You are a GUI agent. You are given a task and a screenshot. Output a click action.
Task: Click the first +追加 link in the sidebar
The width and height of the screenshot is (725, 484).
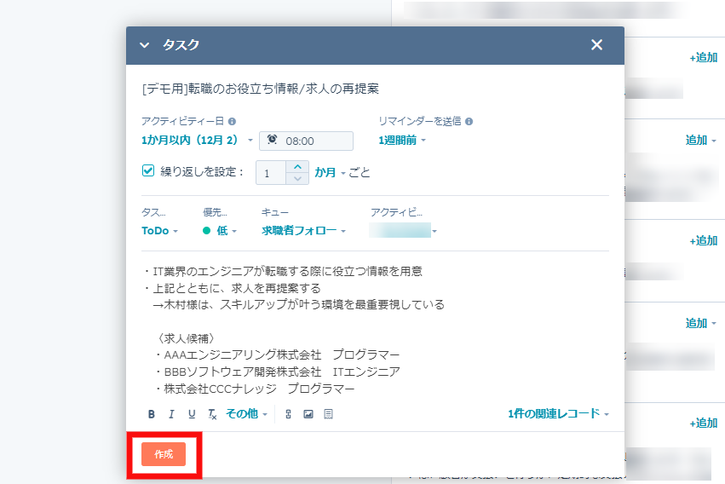(703, 58)
